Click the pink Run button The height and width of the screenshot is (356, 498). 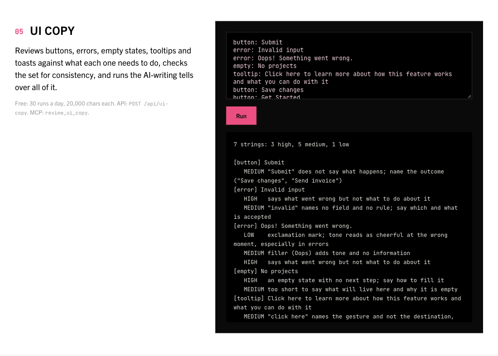click(241, 115)
